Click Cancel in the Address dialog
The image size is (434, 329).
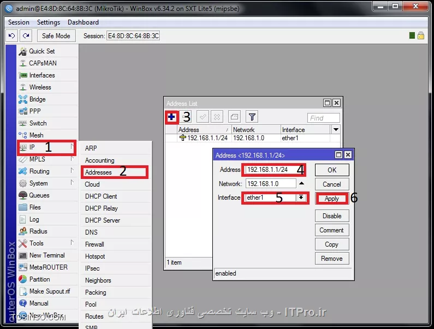[332, 184]
